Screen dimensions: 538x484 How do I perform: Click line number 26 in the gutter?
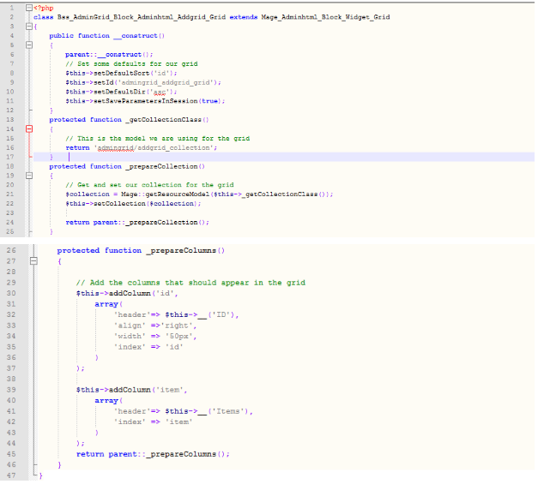(11, 250)
